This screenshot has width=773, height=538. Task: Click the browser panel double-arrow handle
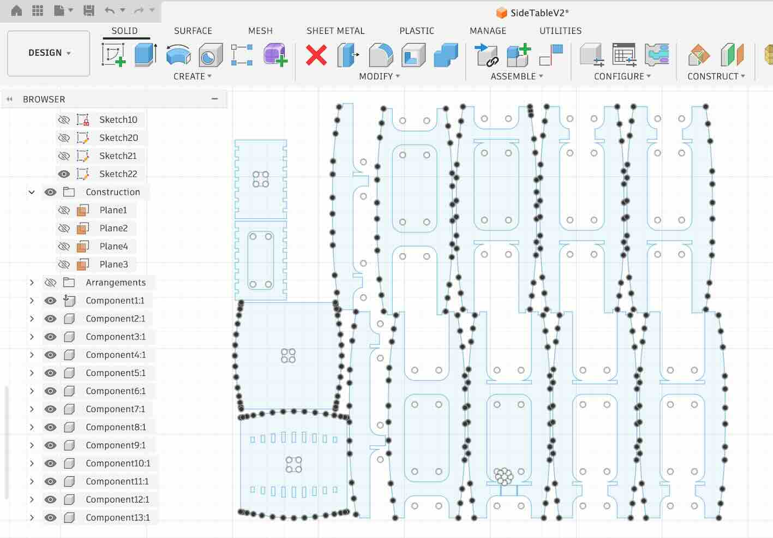point(9,99)
